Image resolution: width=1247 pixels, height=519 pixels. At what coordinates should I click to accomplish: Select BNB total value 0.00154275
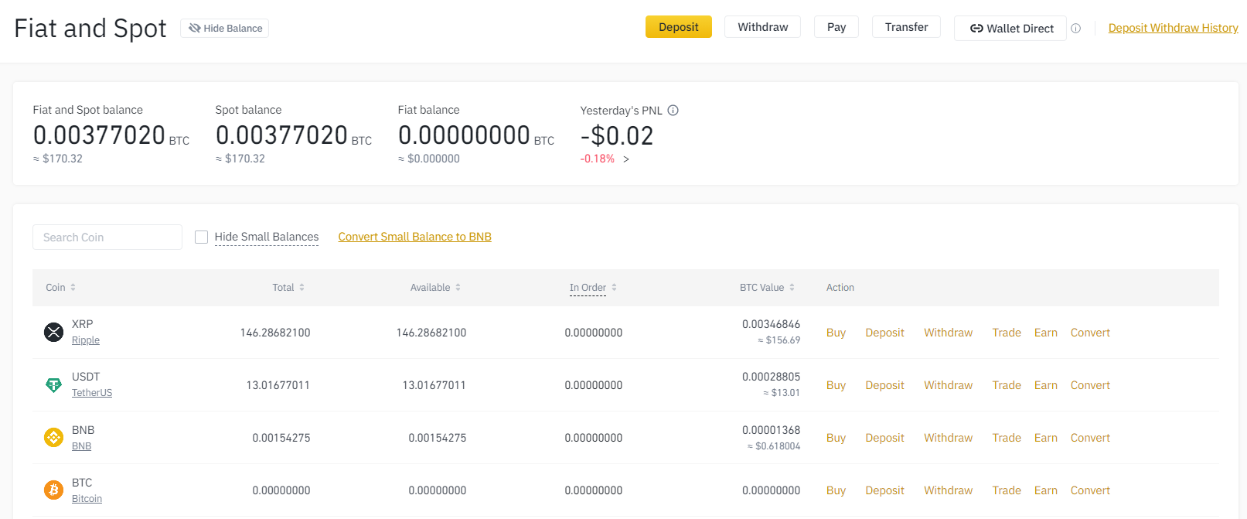pos(281,438)
